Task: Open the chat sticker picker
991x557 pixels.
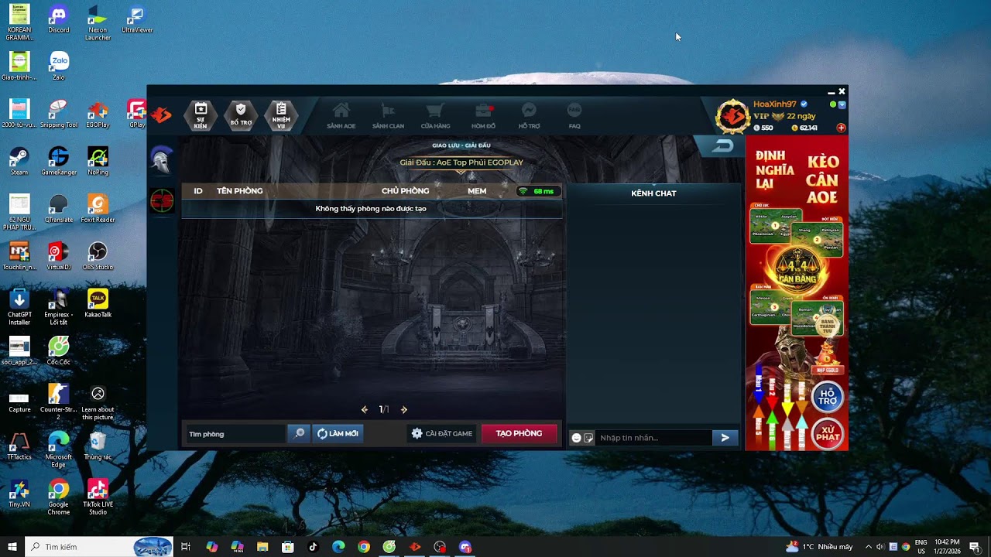Action: pyautogui.click(x=588, y=438)
